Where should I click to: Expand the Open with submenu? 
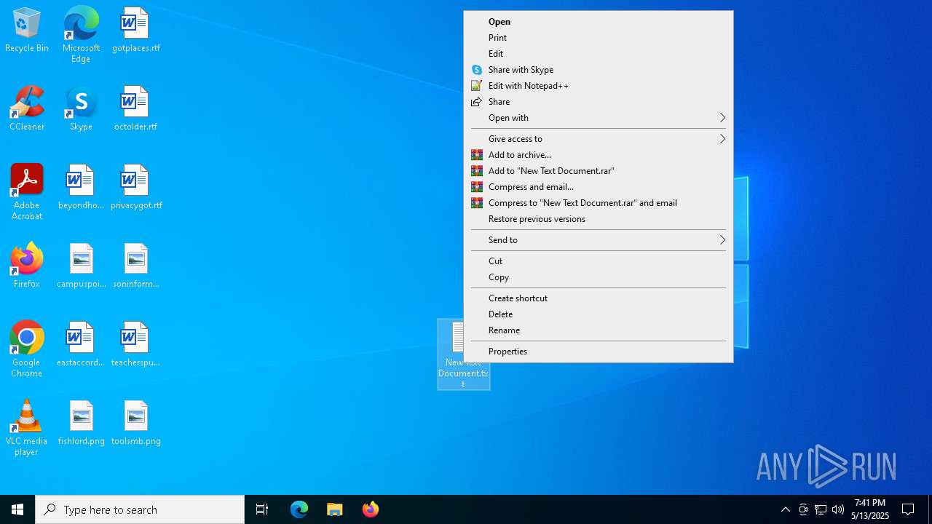(599, 118)
